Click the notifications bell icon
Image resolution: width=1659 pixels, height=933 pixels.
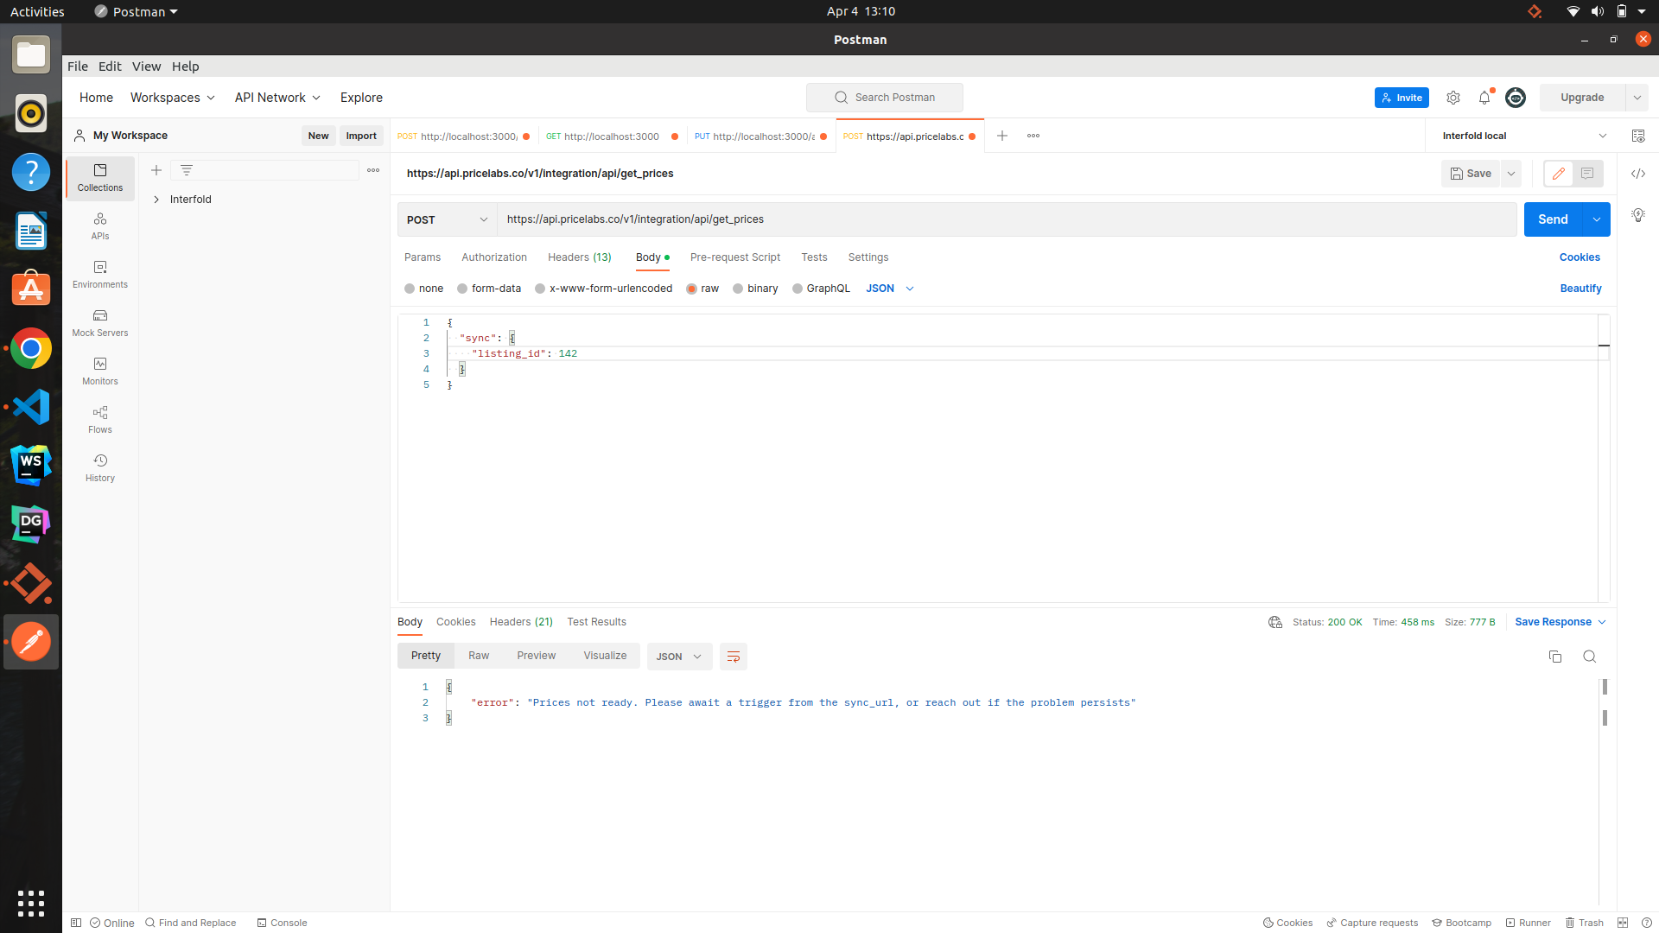pos(1484,98)
